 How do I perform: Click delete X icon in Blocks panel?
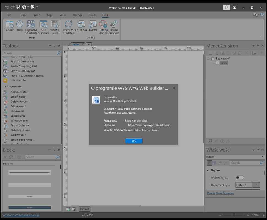5,157
